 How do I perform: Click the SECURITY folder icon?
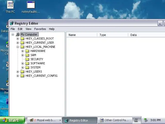pos(27,59)
